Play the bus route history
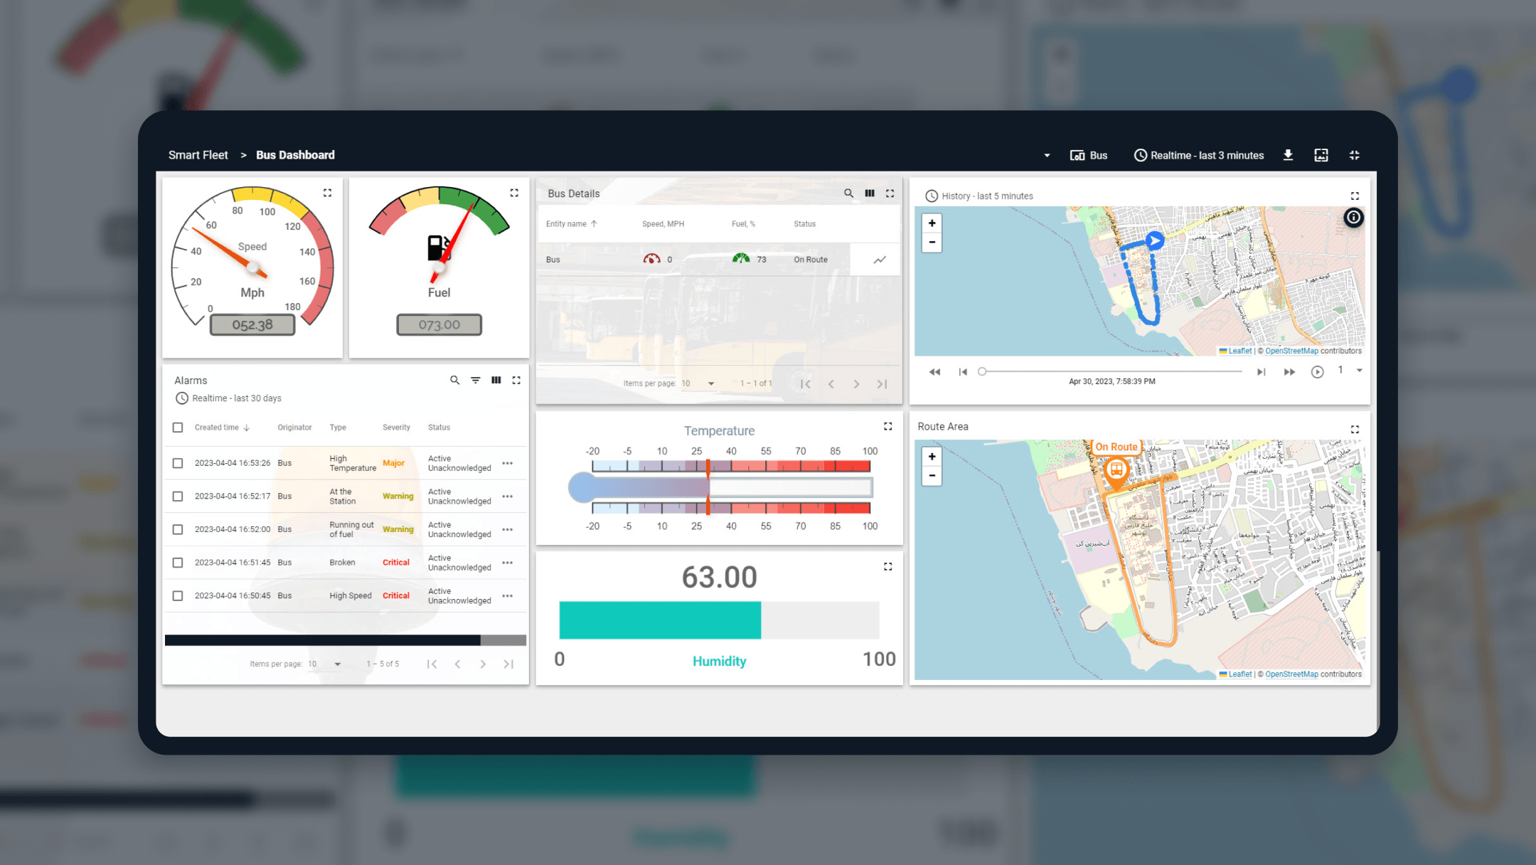 coord(1317,372)
